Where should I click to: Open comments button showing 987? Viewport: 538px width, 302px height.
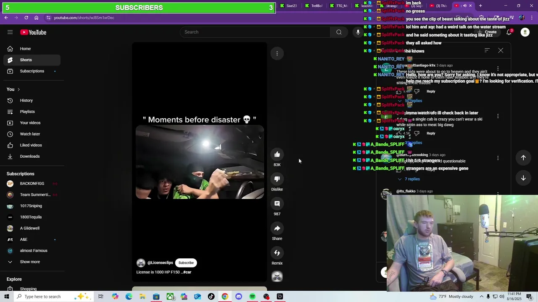tap(277, 204)
